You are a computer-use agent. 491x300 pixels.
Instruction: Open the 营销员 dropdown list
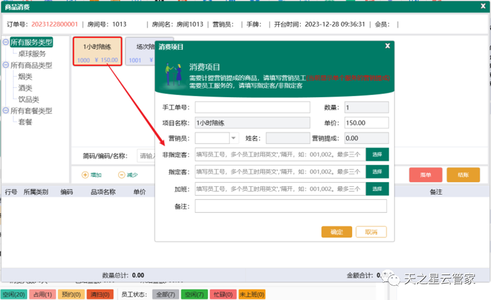point(234,138)
